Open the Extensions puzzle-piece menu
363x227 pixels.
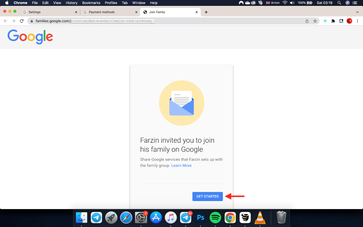pos(333,21)
